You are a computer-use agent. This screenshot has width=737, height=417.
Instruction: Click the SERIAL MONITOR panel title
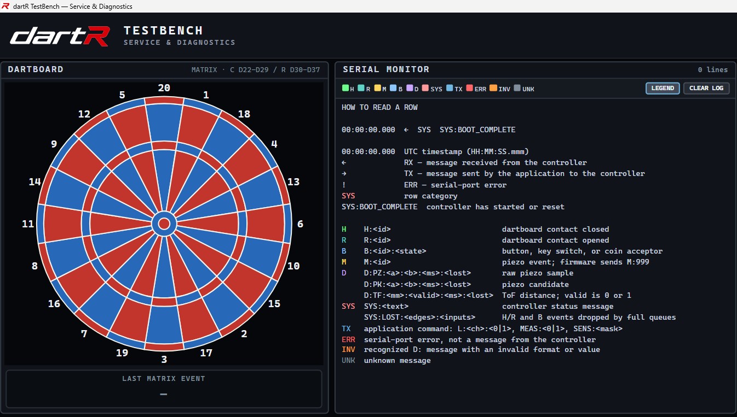point(386,69)
